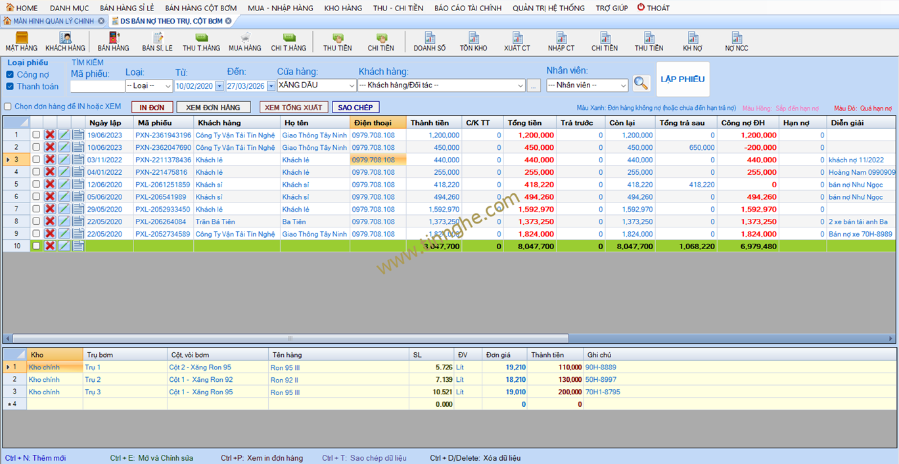Open the Báo Cáo Tài Chính menu
This screenshot has width=899, height=464.
pyautogui.click(x=467, y=8)
